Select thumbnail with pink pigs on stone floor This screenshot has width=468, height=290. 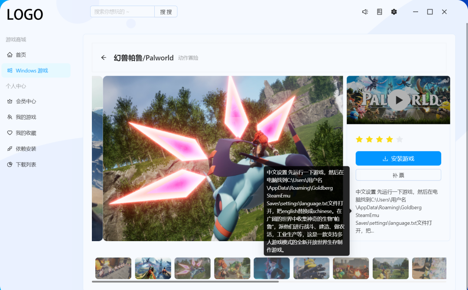pyautogui.click(x=113, y=268)
